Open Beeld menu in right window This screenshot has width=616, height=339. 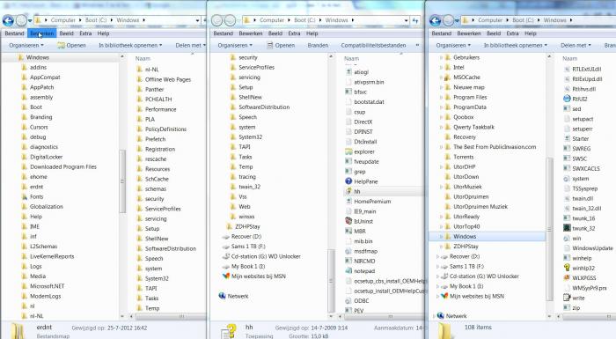tap(494, 33)
